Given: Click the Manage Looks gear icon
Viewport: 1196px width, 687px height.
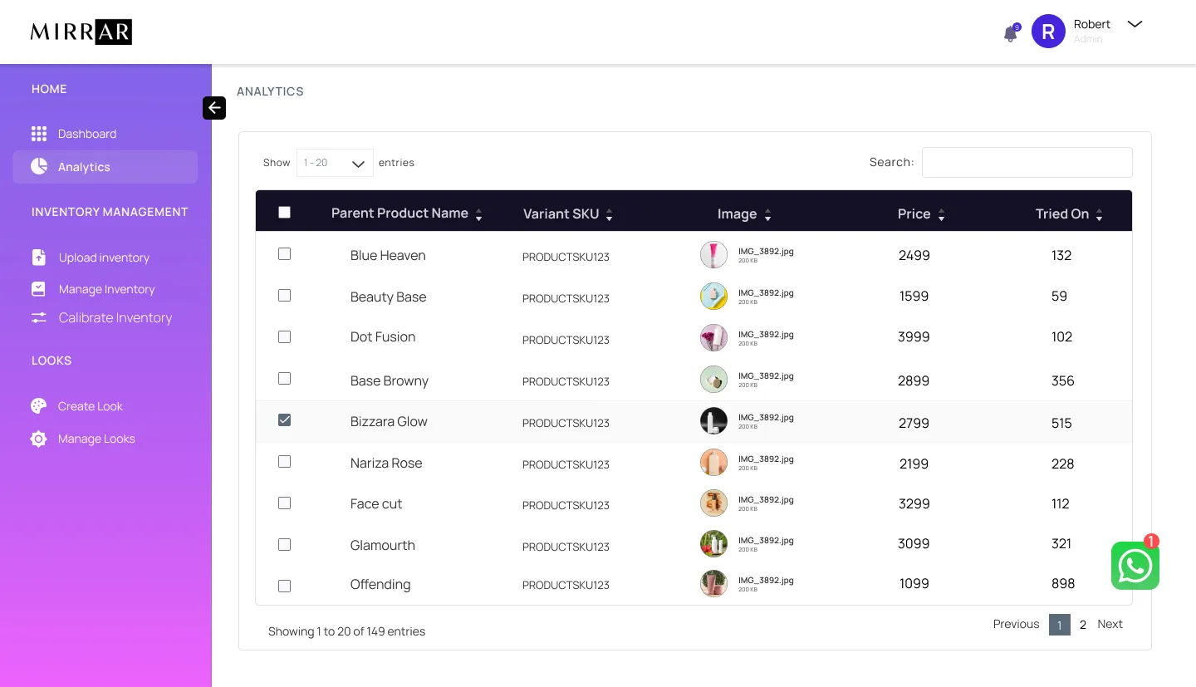Looking at the screenshot, I should point(39,439).
